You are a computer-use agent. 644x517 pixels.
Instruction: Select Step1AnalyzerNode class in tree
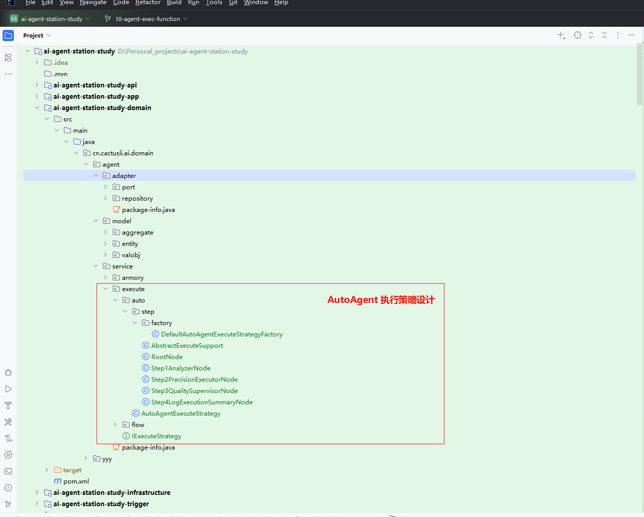point(180,368)
